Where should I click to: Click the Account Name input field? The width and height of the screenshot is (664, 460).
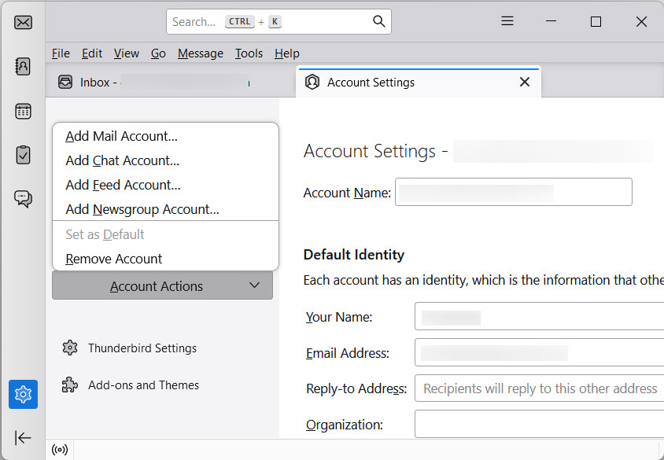pos(513,192)
